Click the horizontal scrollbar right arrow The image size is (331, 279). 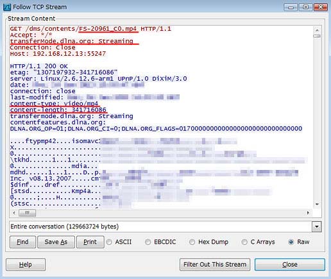coord(308,213)
